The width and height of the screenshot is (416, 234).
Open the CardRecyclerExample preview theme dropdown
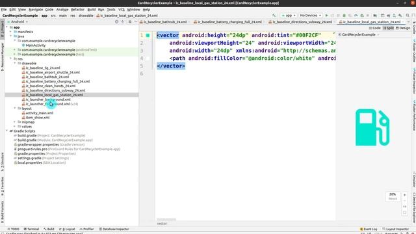tap(359, 34)
